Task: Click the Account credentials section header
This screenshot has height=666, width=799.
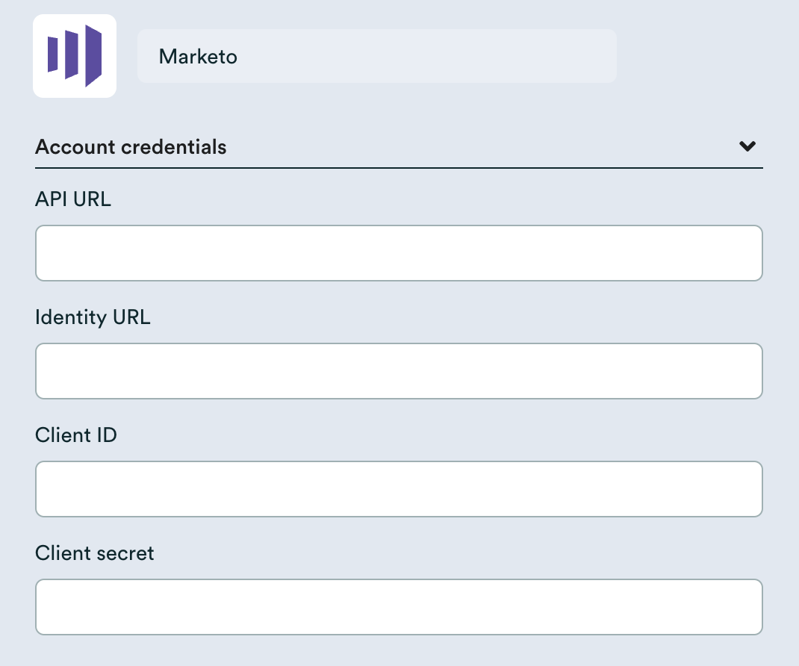Action: [131, 147]
